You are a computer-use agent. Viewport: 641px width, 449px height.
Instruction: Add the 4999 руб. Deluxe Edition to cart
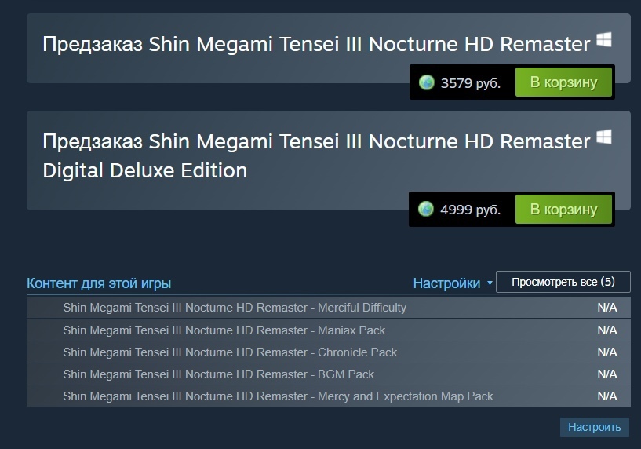(563, 210)
